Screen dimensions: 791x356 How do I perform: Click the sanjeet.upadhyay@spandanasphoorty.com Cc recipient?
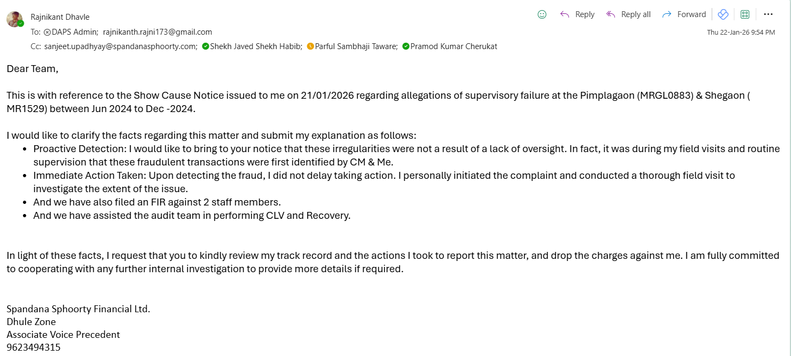(121, 46)
